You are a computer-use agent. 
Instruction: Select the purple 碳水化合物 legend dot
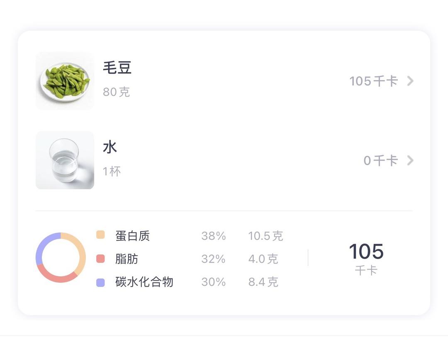(x=100, y=282)
